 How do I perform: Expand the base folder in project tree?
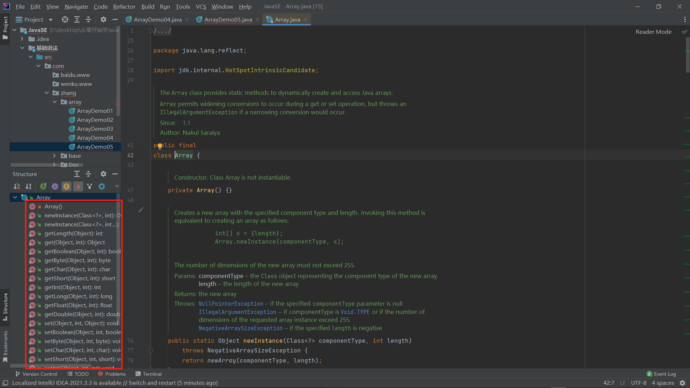(54, 156)
